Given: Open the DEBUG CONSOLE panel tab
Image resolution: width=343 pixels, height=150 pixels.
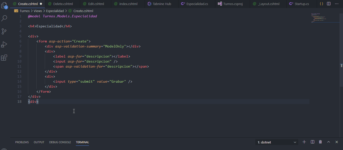Looking at the screenshot, I should click(60, 142).
